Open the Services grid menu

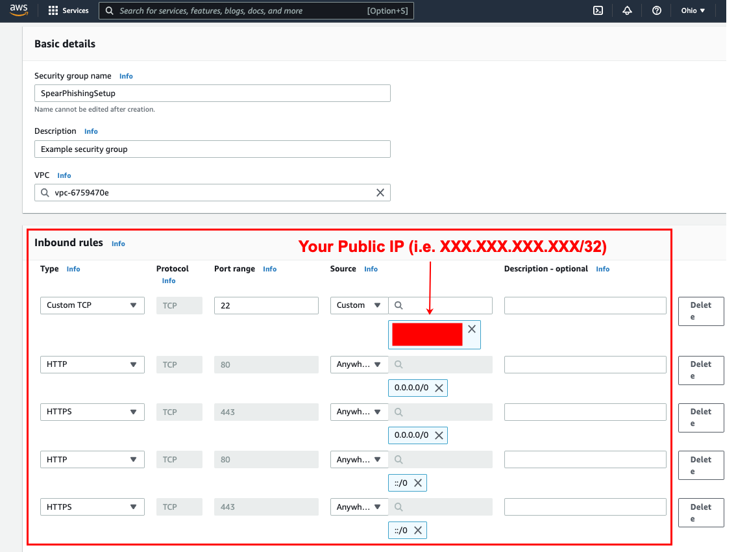coord(68,10)
